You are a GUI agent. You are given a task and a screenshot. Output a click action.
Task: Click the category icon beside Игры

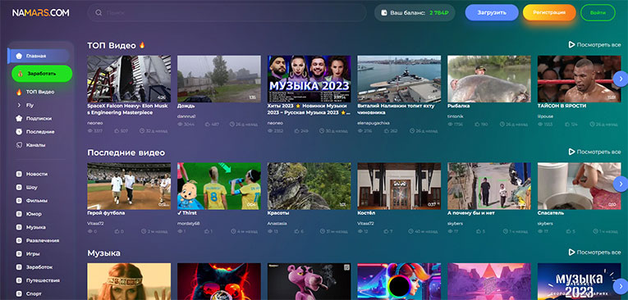pos(19,253)
